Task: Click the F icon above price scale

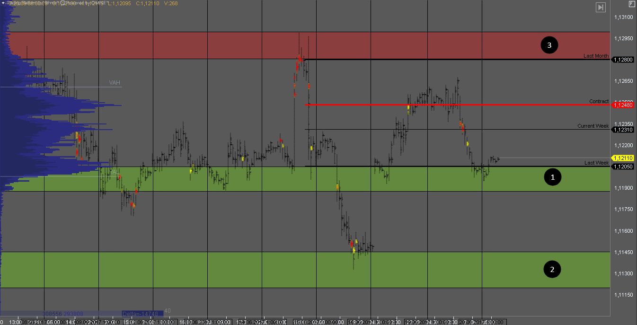Action: click(x=631, y=4)
